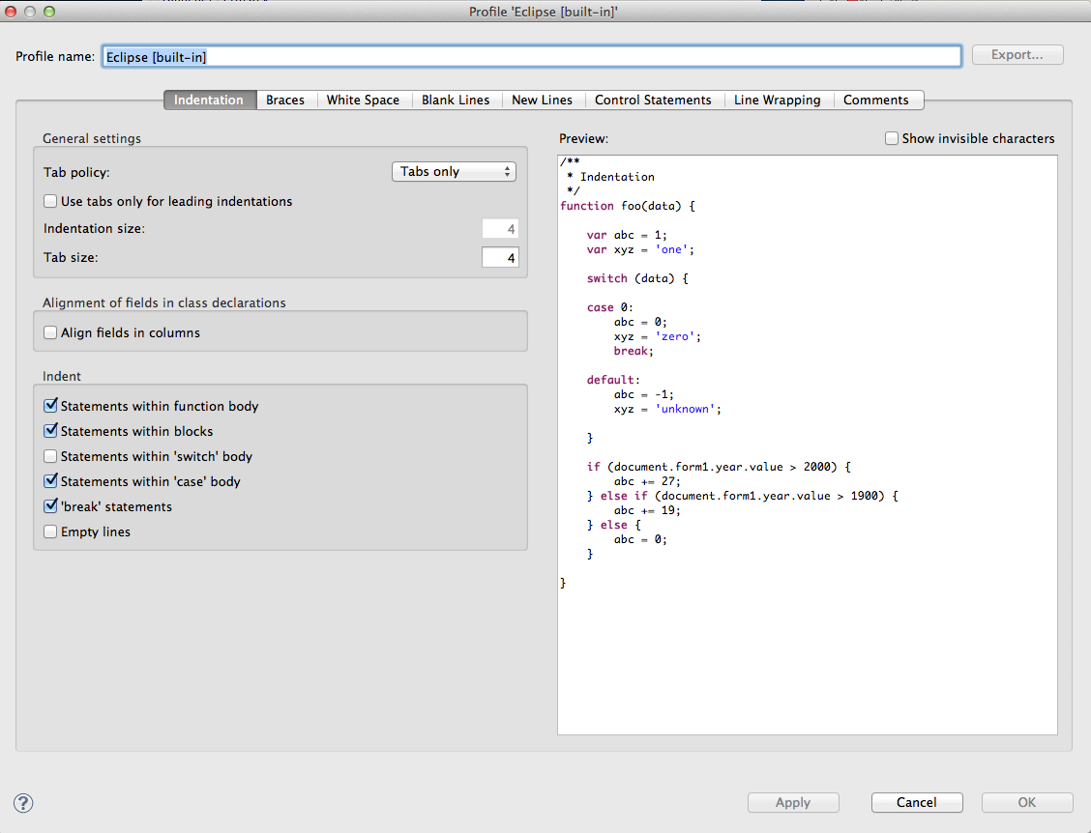Check the 'Align fields in columns' box
This screenshot has width=1091, height=833.
(x=51, y=333)
